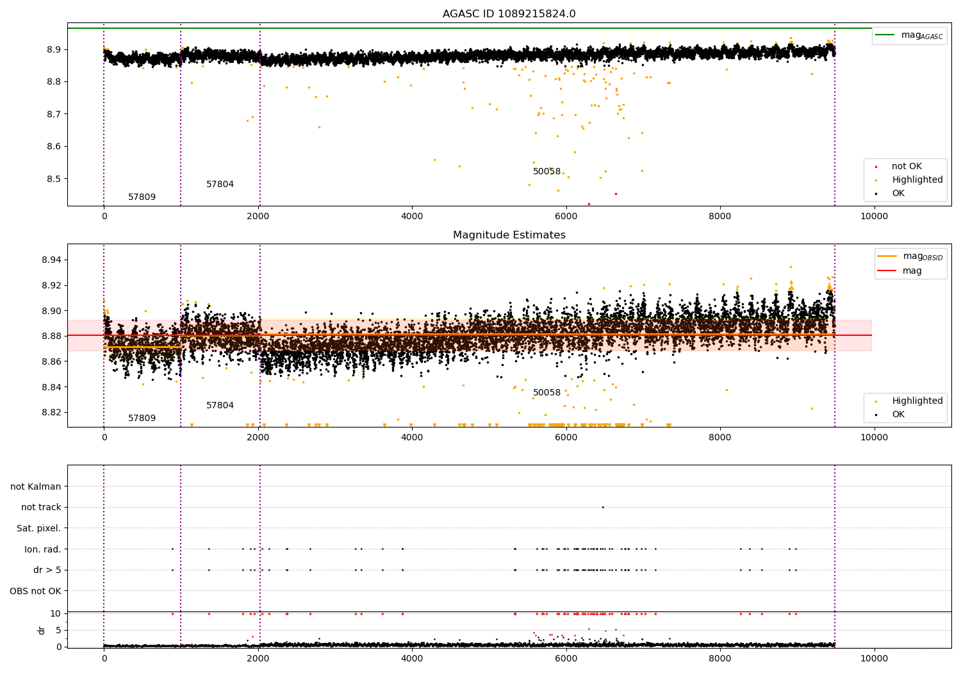Click obsid label 57809 in the top plot

tap(142, 197)
